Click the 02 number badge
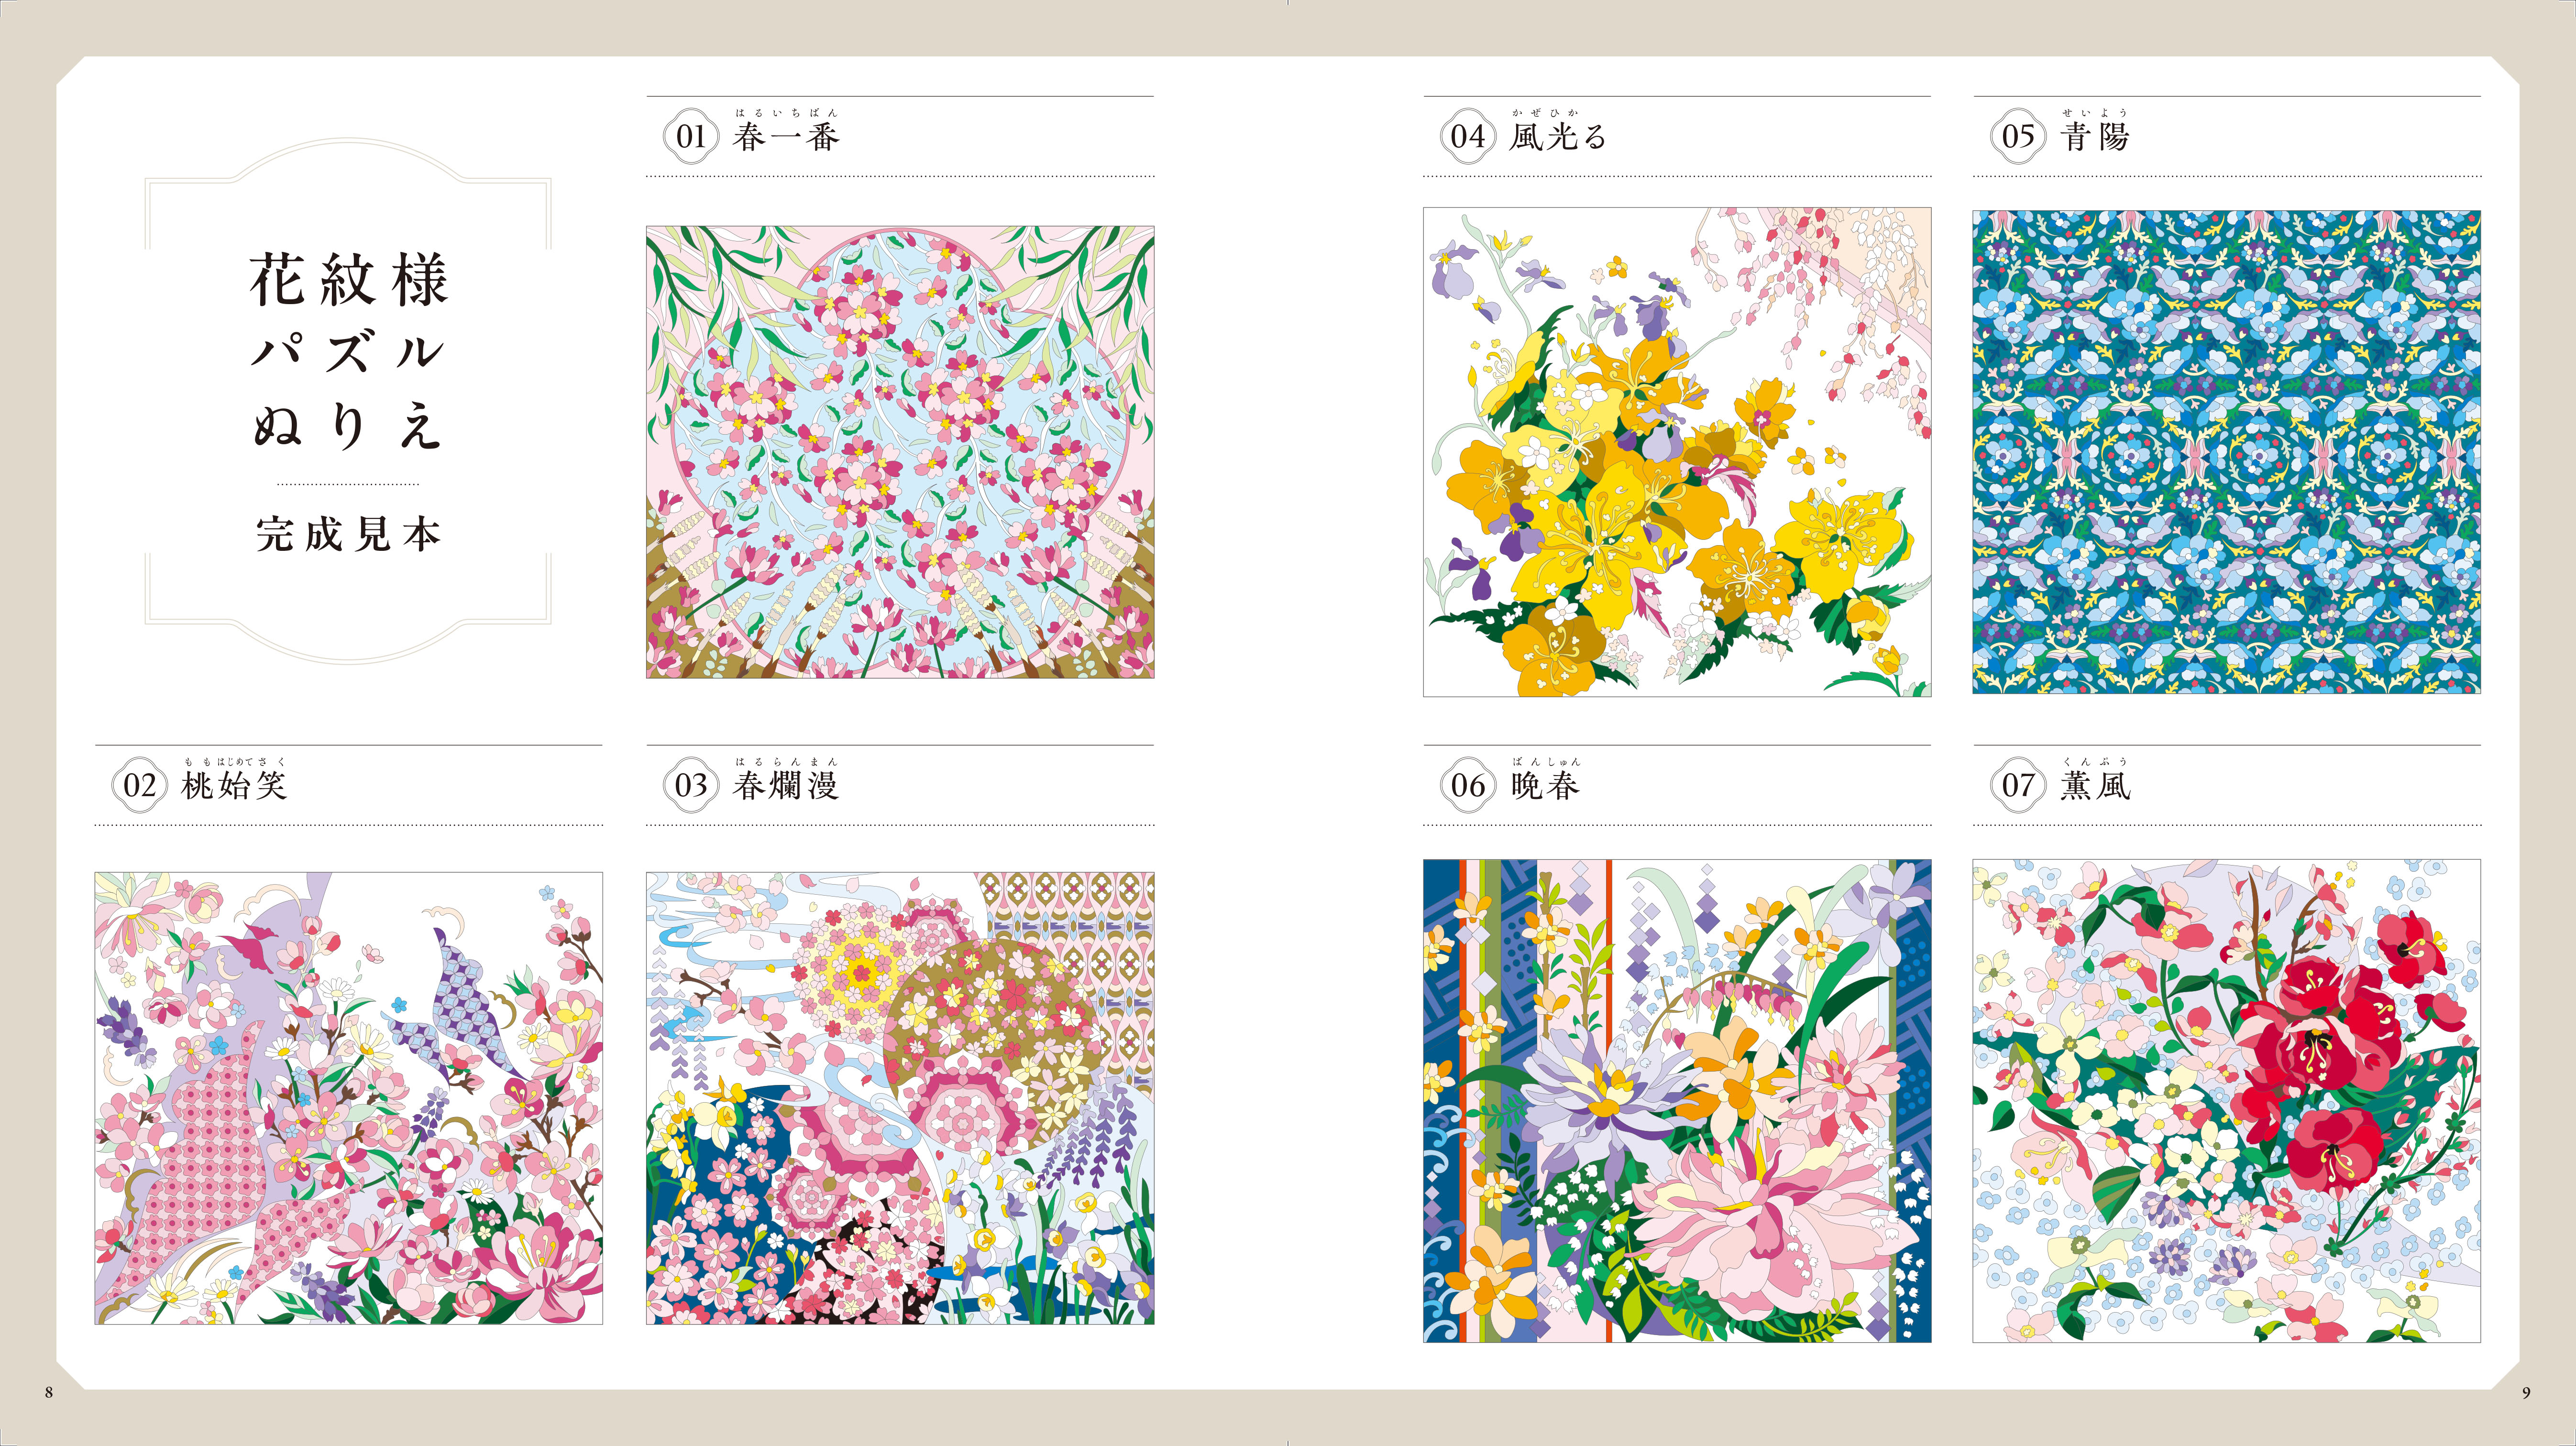 click(140, 785)
